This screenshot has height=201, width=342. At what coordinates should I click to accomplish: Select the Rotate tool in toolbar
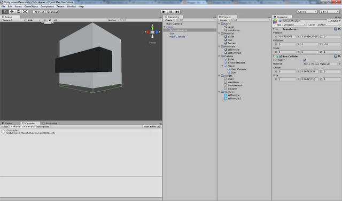[18, 12]
